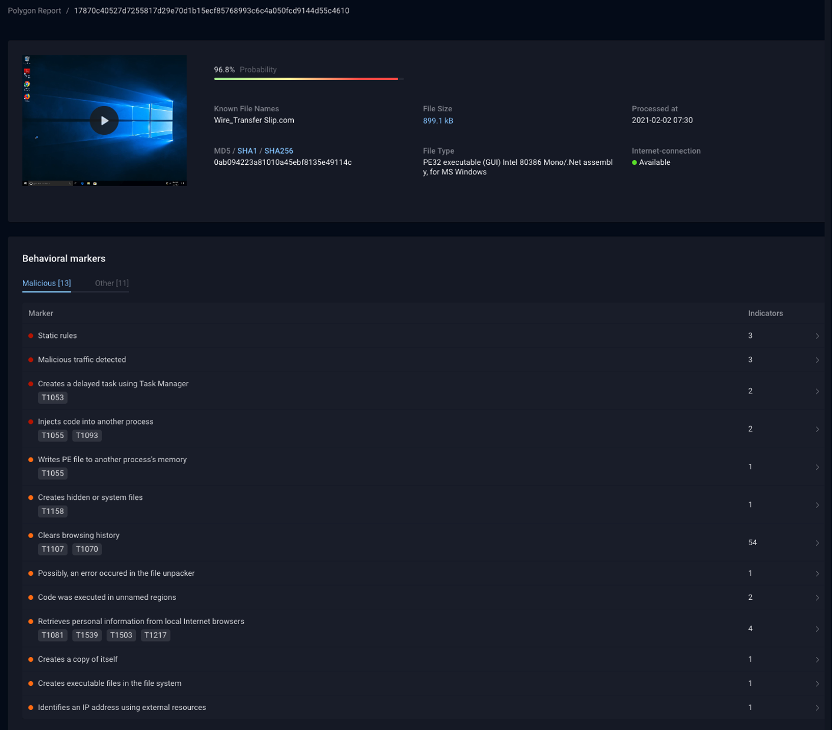Image resolution: width=832 pixels, height=730 pixels.
Task: Click the Behavioral markers heading
Action: point(64,258)
